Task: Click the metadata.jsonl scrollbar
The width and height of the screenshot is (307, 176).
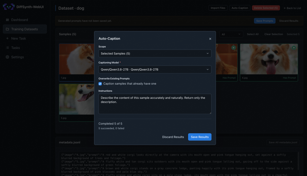Action: (x=298, y=161)
